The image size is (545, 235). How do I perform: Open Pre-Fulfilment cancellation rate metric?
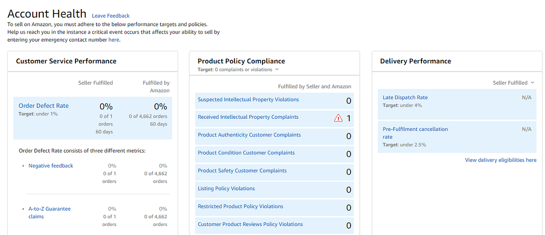415,133
